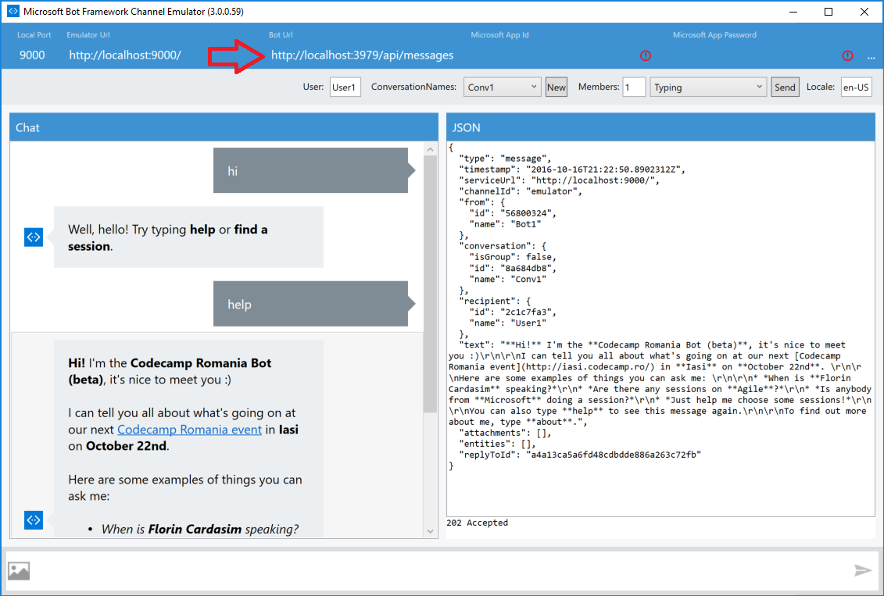Click the bot avatar beside the Codecamp help reply
This screenshot has height=596, width=884.
point(34,520)
